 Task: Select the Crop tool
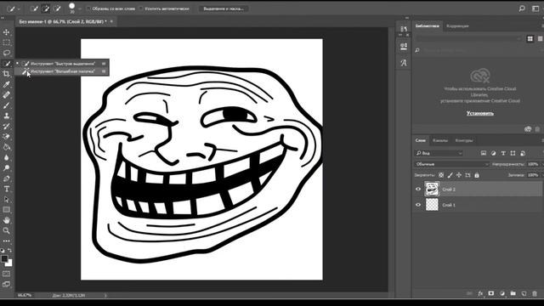6,74
